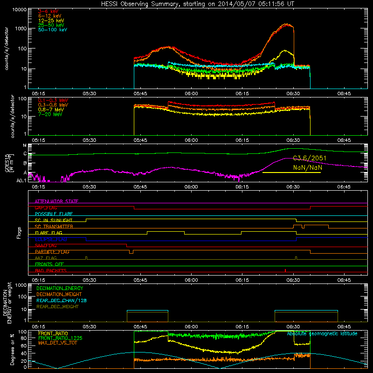Viewport: 373px width, 373px height.
Task: Select the vertical Flags axis label
Action: tap(19, 233)
